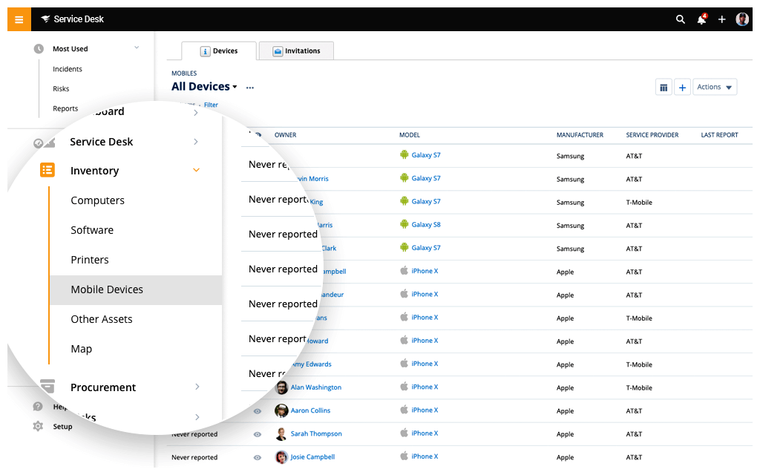Click the column chooser icon

pyautogui.click(x=664, y=88)
